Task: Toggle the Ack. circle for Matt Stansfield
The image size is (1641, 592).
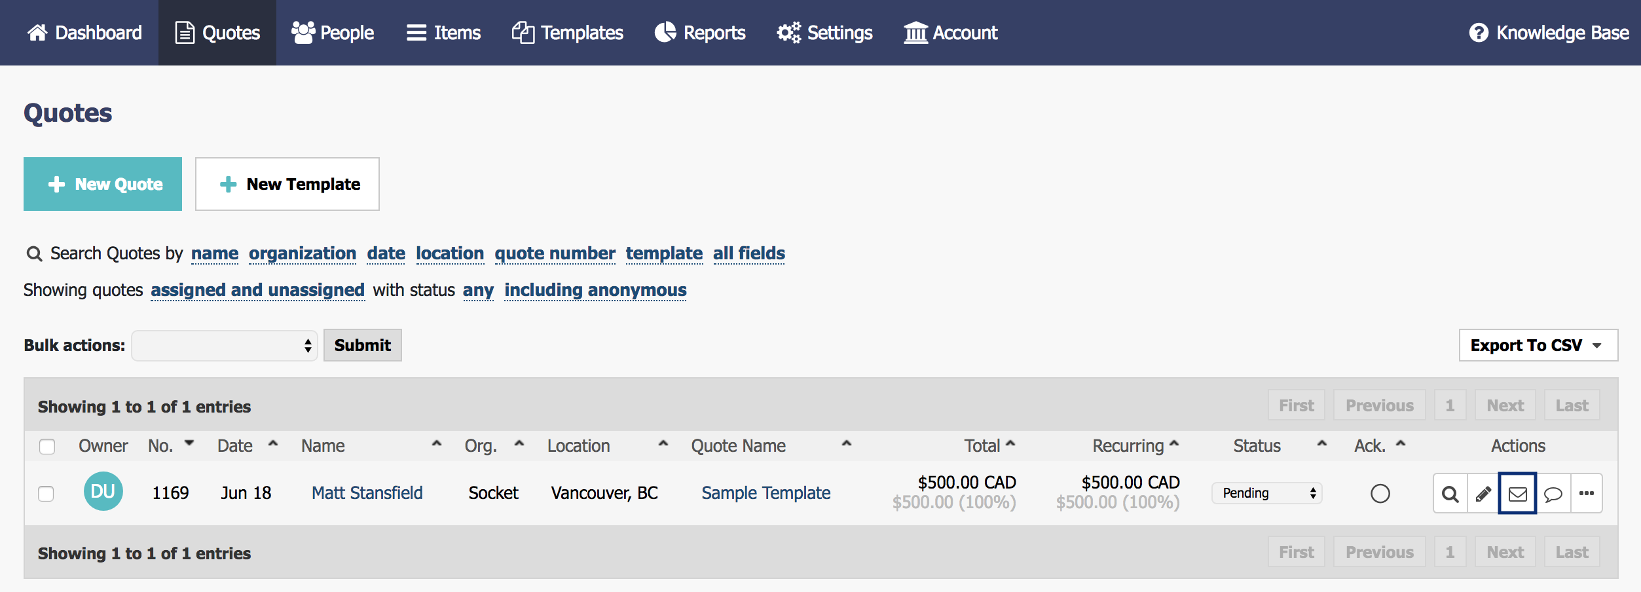Action: click(1380, 494)
